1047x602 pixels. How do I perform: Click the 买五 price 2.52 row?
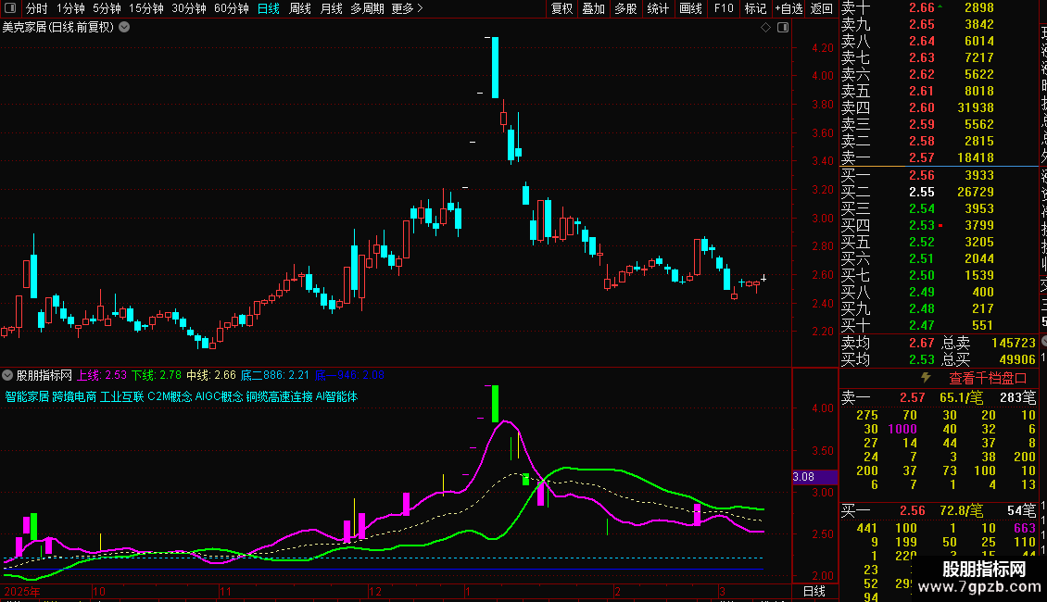tap(939, 242)
